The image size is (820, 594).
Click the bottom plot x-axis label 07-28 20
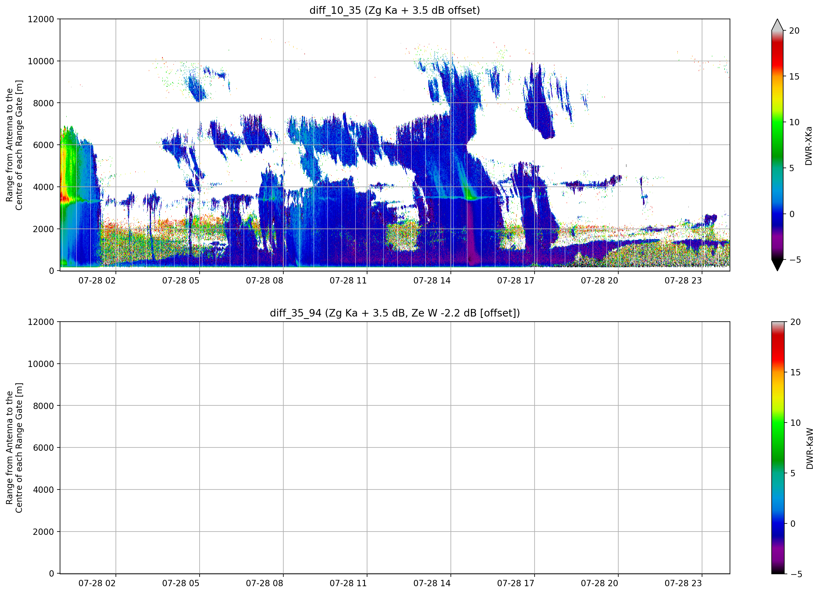(599, 583)
